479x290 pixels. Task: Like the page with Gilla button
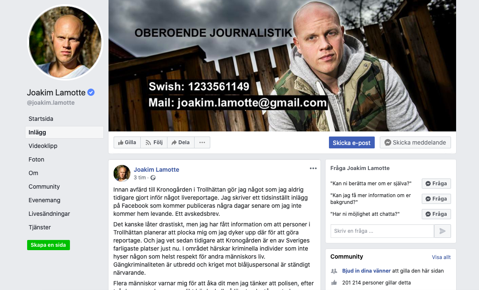(x=127, y=142)
